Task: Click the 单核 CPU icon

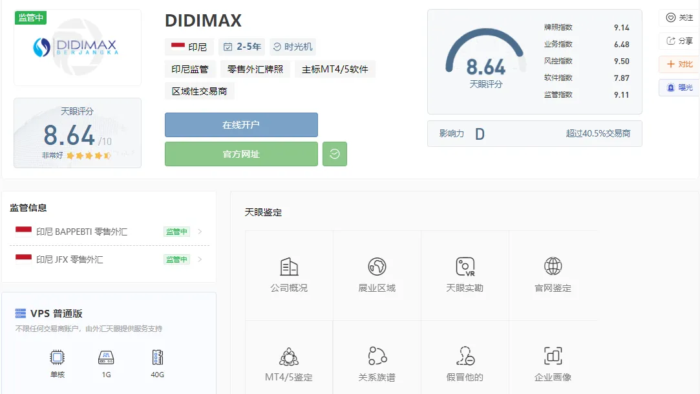Action: point(57,357)
